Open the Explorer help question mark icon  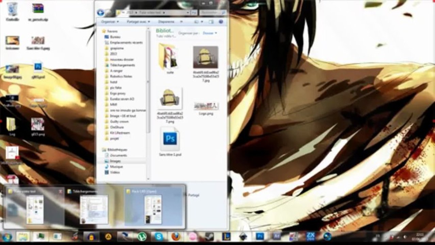[x=221, y=22]
